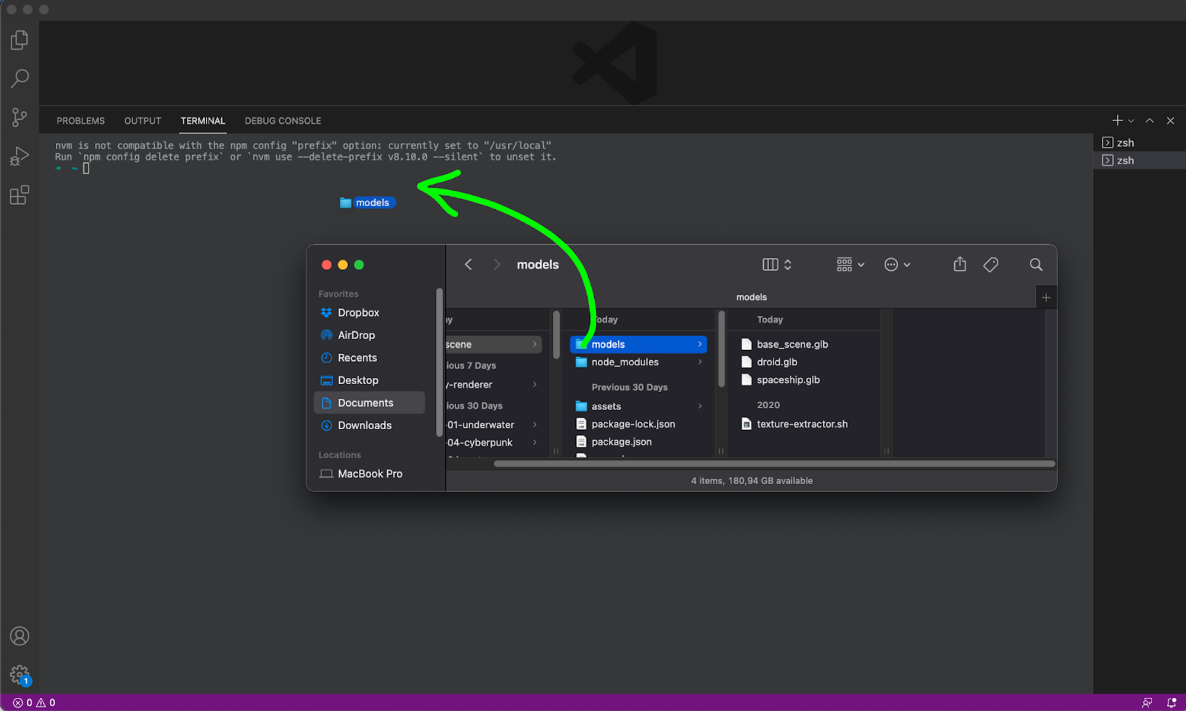Image resolution: width=1186 pixels, height=711 pixels.
Task: Switch to the DEBUG CONSOLE tab
Action: point(282,120)
